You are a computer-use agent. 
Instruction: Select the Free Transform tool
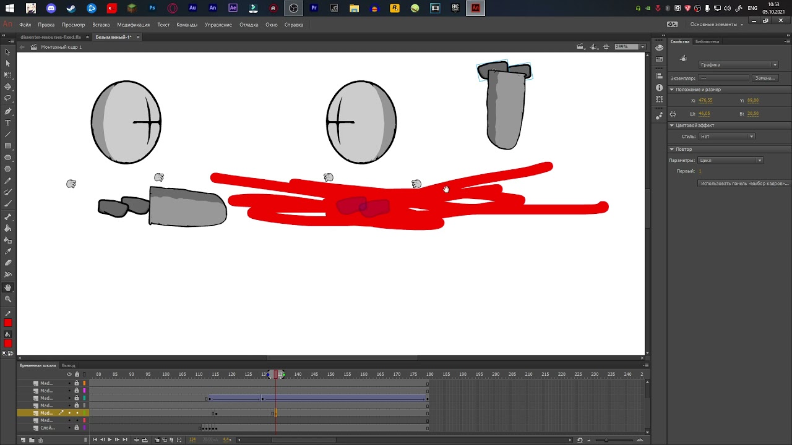coord(8,75)
